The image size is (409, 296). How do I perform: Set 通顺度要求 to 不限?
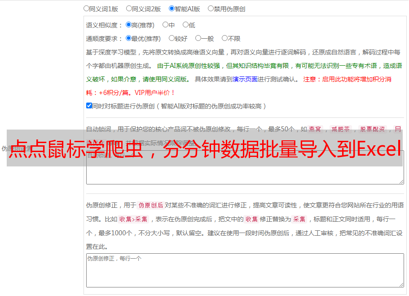(224, 38)
